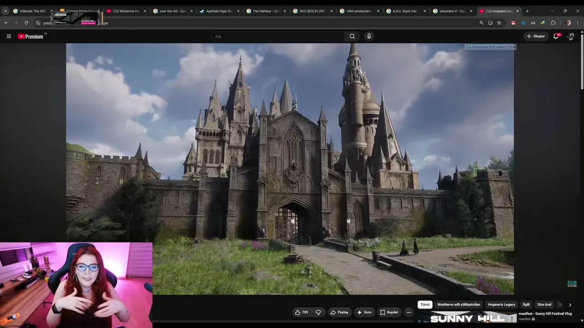Open YouTube notifications bell
The height and width of the screenshot is (328, 584).
556,36
